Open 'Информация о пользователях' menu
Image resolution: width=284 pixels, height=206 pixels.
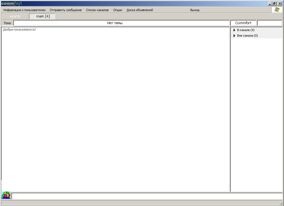point(24,10)
